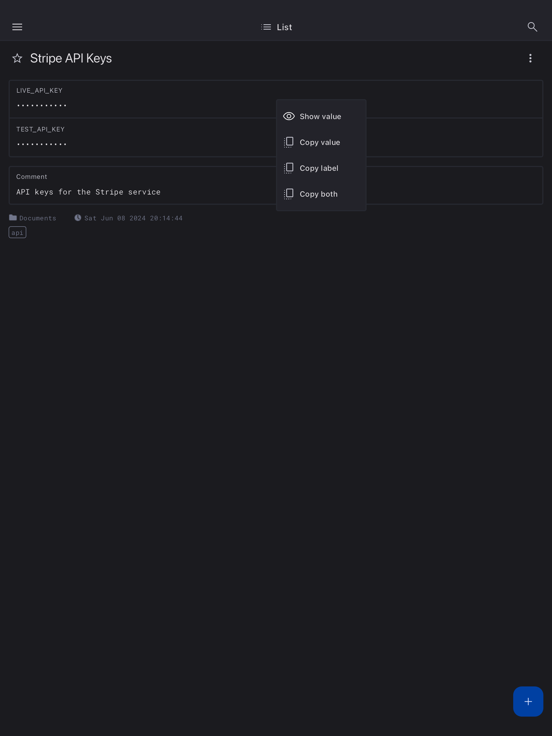Click the blue plus add button
This screenshot has width=552, height=736.
pos(528,702)
